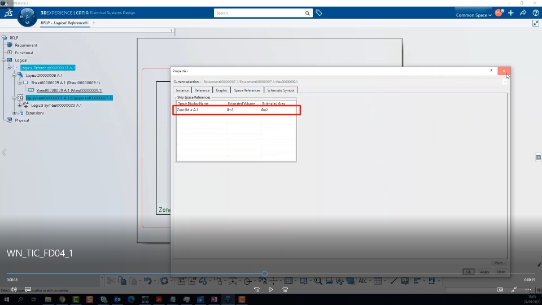Skip back 10 seconds in video
Viewport: 542px width, 305px height.
point(257,289)
